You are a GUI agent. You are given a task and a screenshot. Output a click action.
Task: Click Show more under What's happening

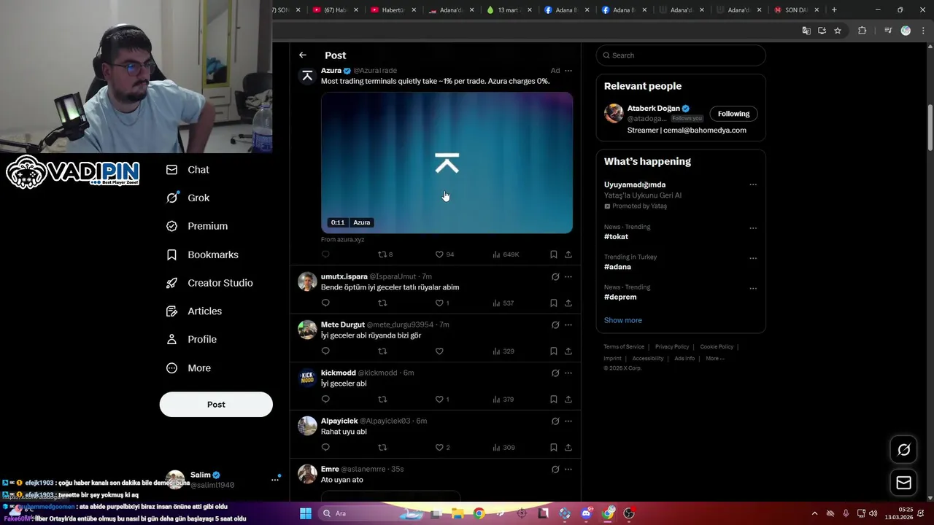coord(622,320)
